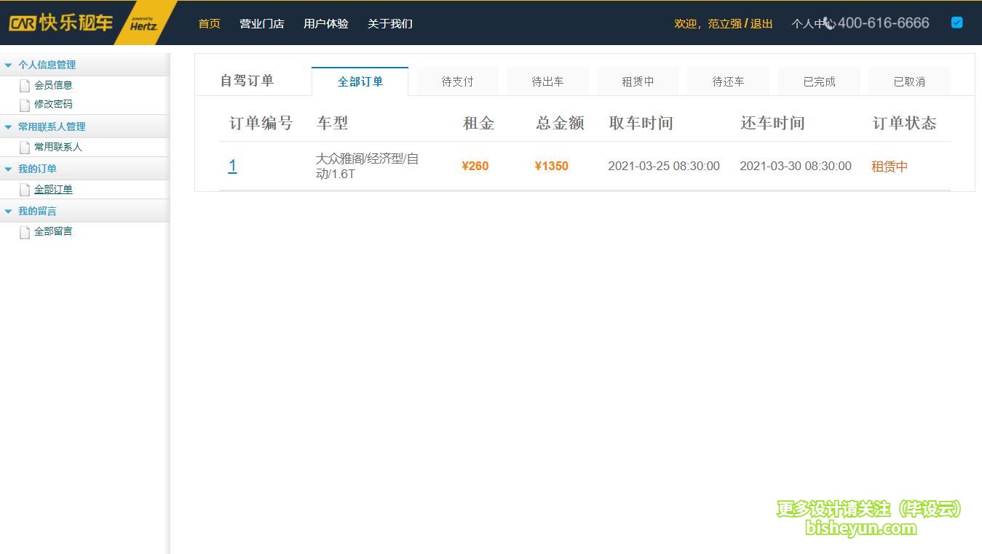Open order number 1 details
The image size is (982, 554).
click(x=232, y=166)
